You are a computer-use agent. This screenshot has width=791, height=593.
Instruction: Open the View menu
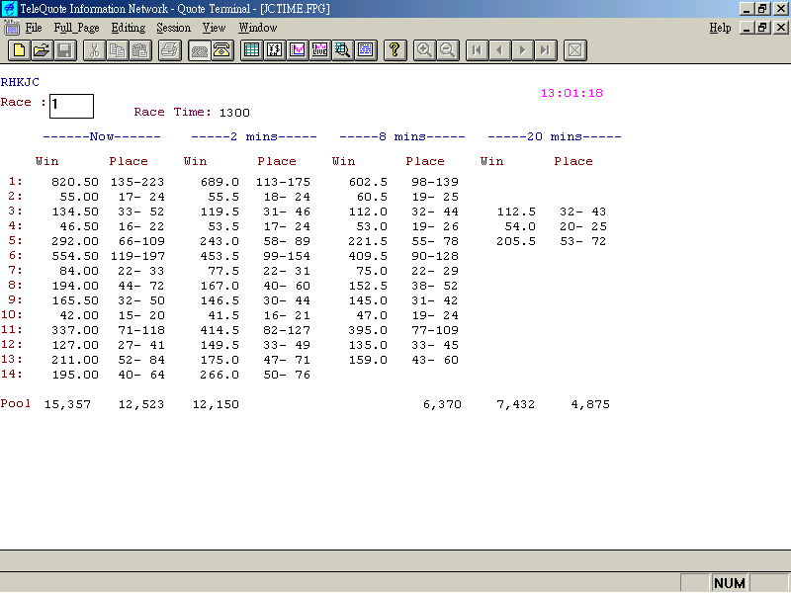click(x=214, y=28)
